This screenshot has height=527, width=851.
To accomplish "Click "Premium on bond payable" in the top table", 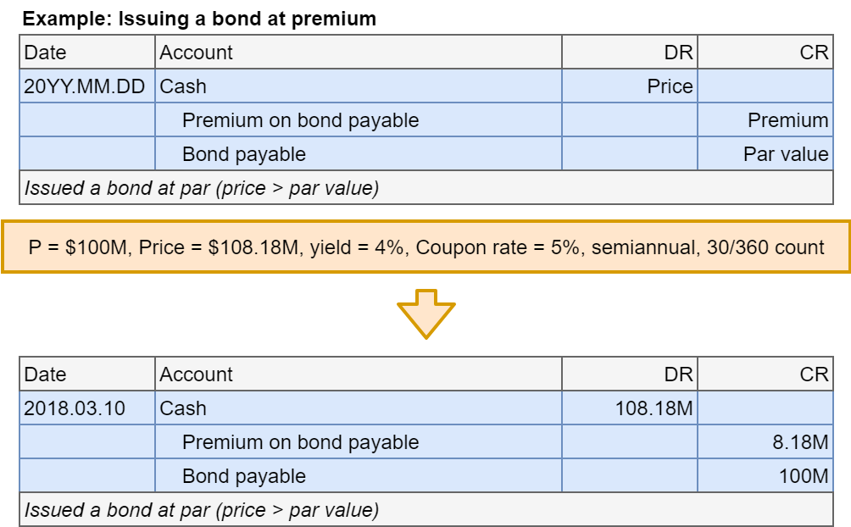I will pyautogui.click(x=300, y=120).
